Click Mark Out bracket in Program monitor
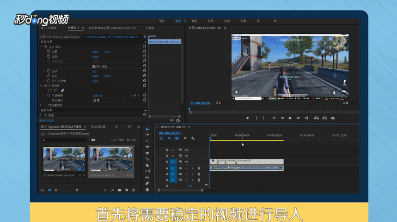 point(264,118)
